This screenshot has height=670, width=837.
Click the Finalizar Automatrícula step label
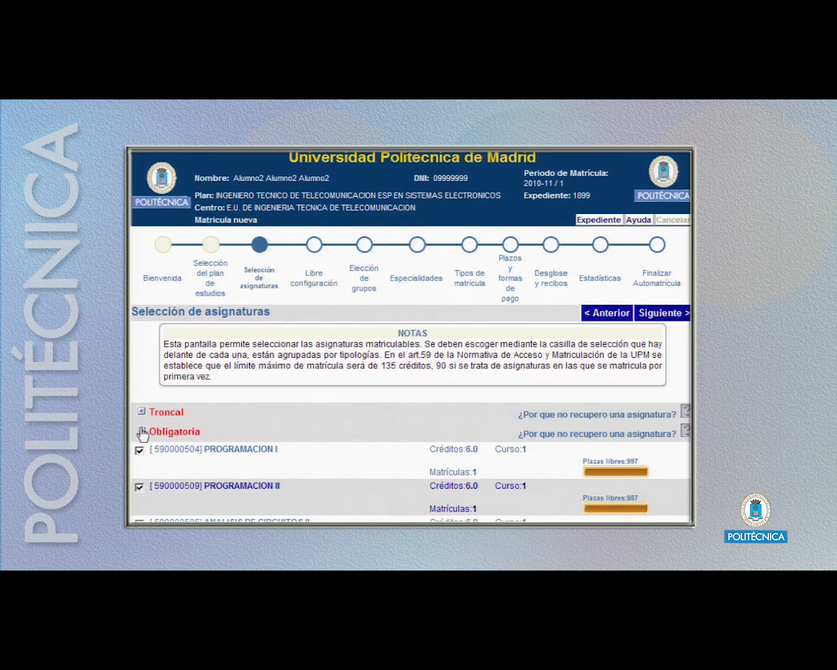coord(657,278)
